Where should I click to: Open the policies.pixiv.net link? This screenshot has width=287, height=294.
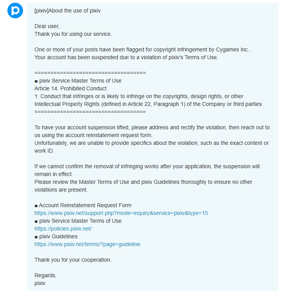coord(63,229)
